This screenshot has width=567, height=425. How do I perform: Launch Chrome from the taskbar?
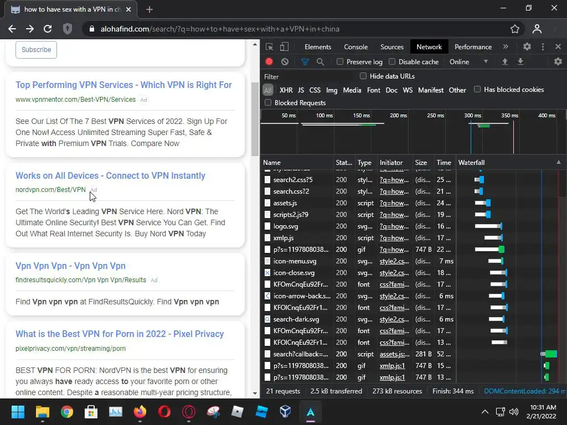click(x=67, y=412)
